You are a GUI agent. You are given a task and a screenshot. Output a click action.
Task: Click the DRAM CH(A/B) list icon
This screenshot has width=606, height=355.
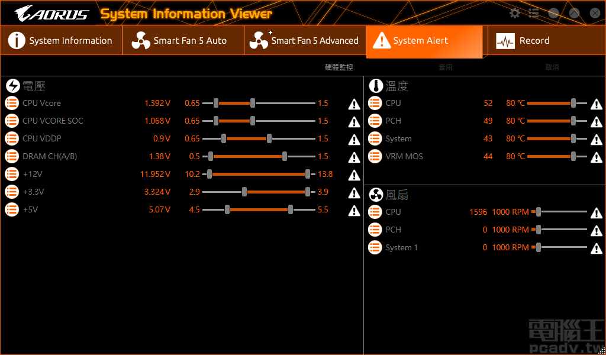[12, 156]
